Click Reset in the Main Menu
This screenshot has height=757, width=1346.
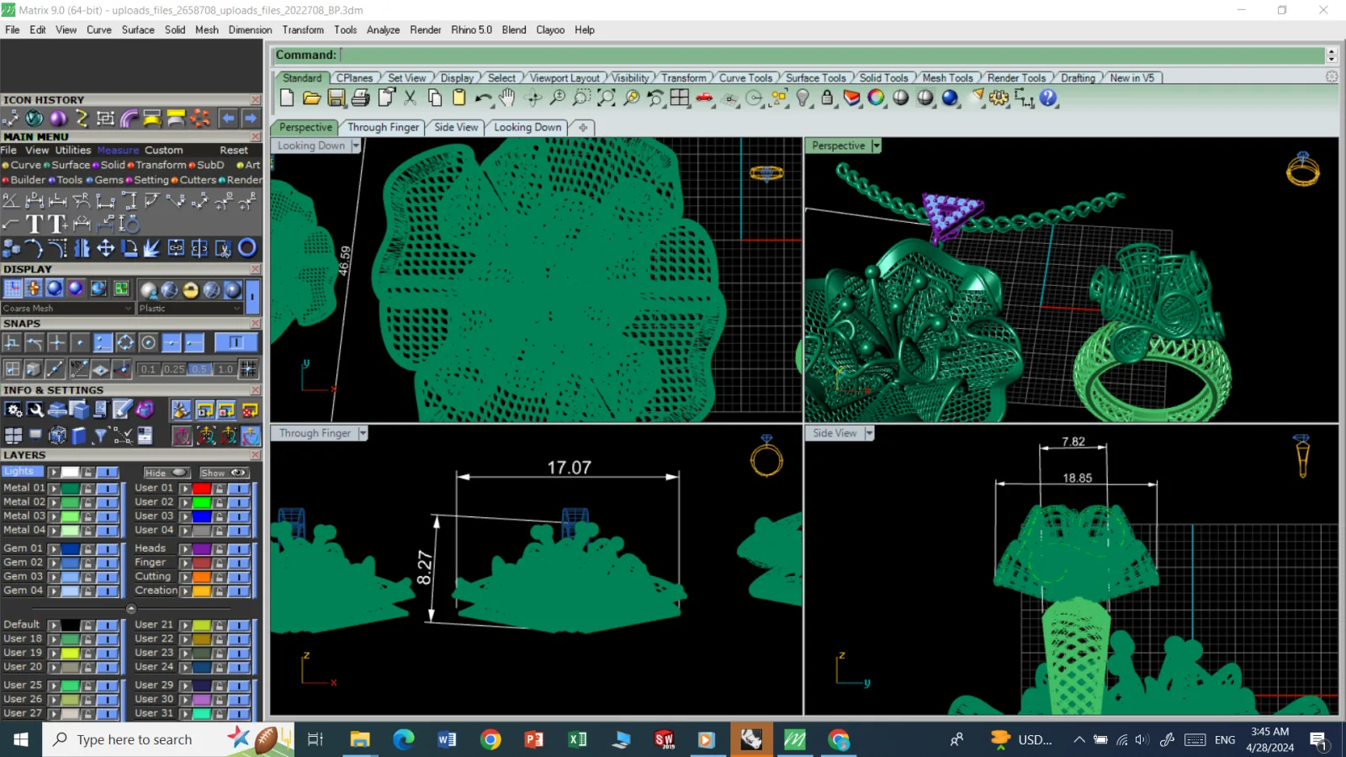tap(234, 151)
